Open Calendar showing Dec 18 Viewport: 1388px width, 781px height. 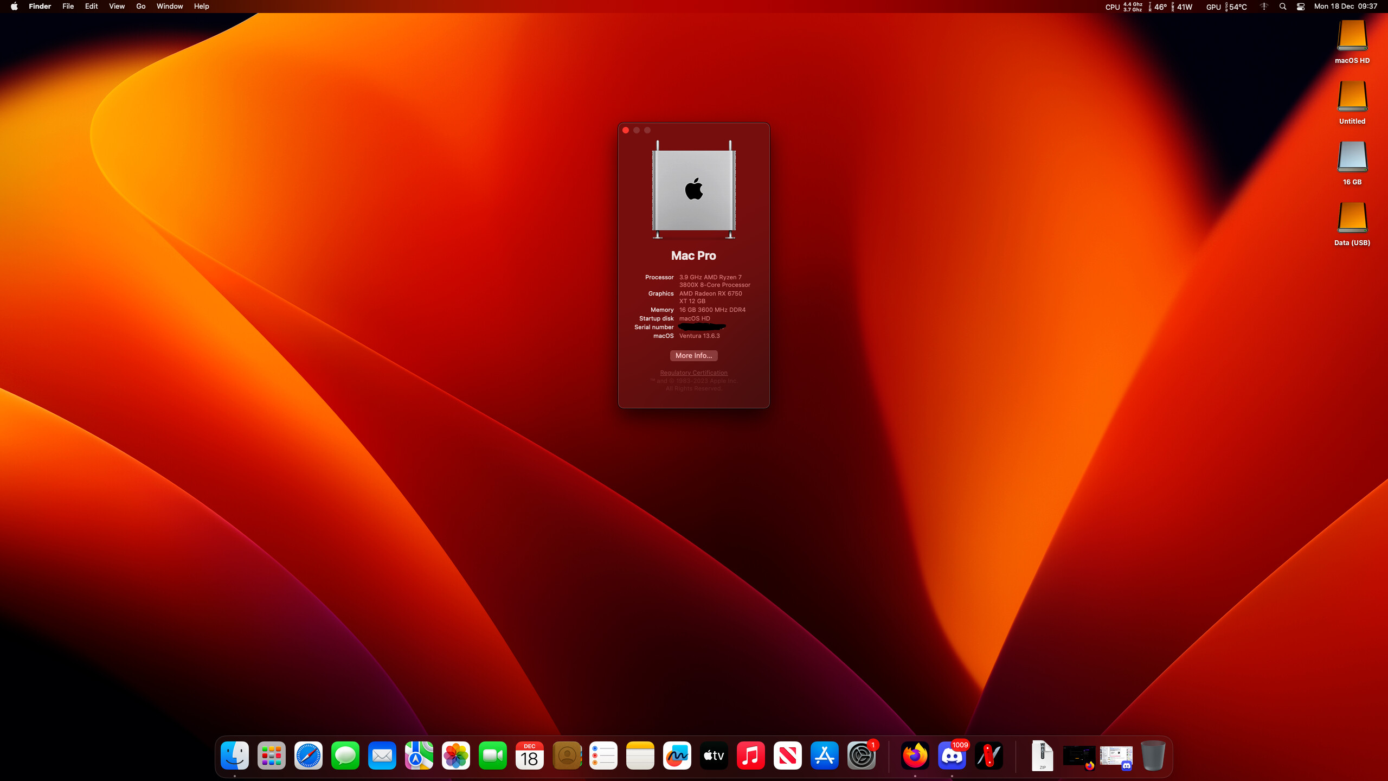coord(530,756)
